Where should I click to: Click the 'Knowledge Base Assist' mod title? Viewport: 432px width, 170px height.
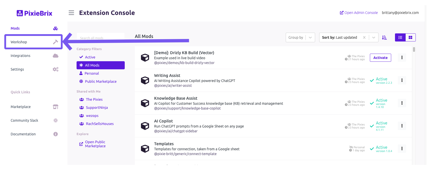click(176, 98)
